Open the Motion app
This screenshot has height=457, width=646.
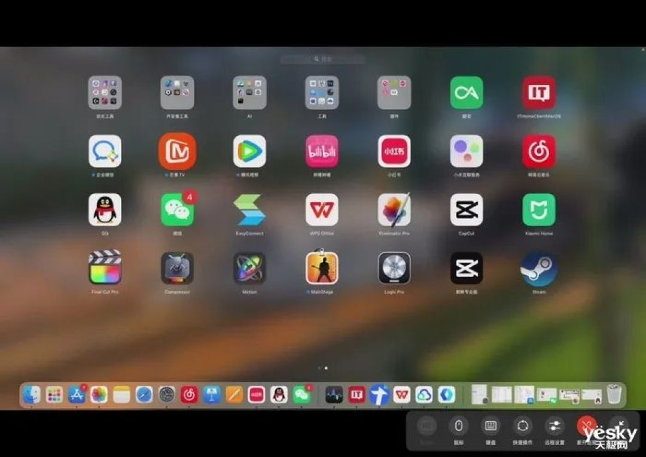click(x=249, y=268)
